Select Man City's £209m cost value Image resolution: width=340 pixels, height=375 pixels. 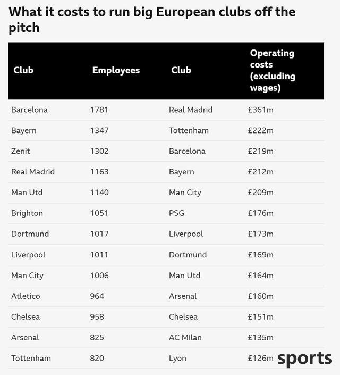[261, 193]
